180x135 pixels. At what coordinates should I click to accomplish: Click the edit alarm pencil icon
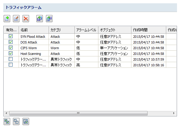click(16, 19)
